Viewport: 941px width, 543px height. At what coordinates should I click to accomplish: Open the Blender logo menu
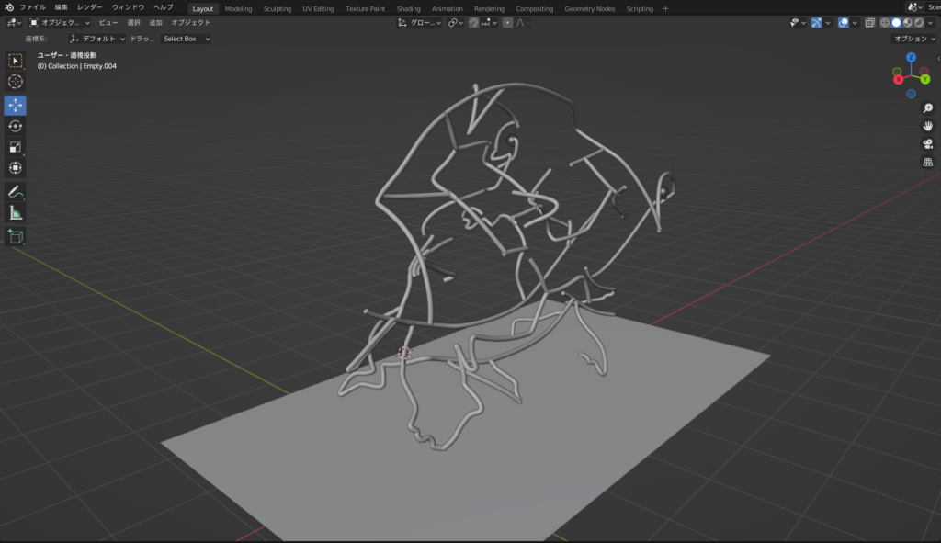coord(9,7)
